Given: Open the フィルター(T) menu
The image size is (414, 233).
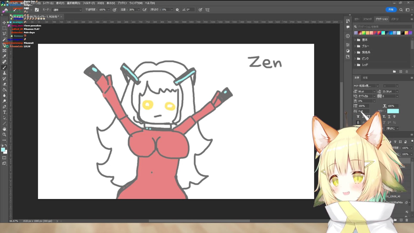Looking at the screenshot, I should pyautogui.click(x=89, y=3).
